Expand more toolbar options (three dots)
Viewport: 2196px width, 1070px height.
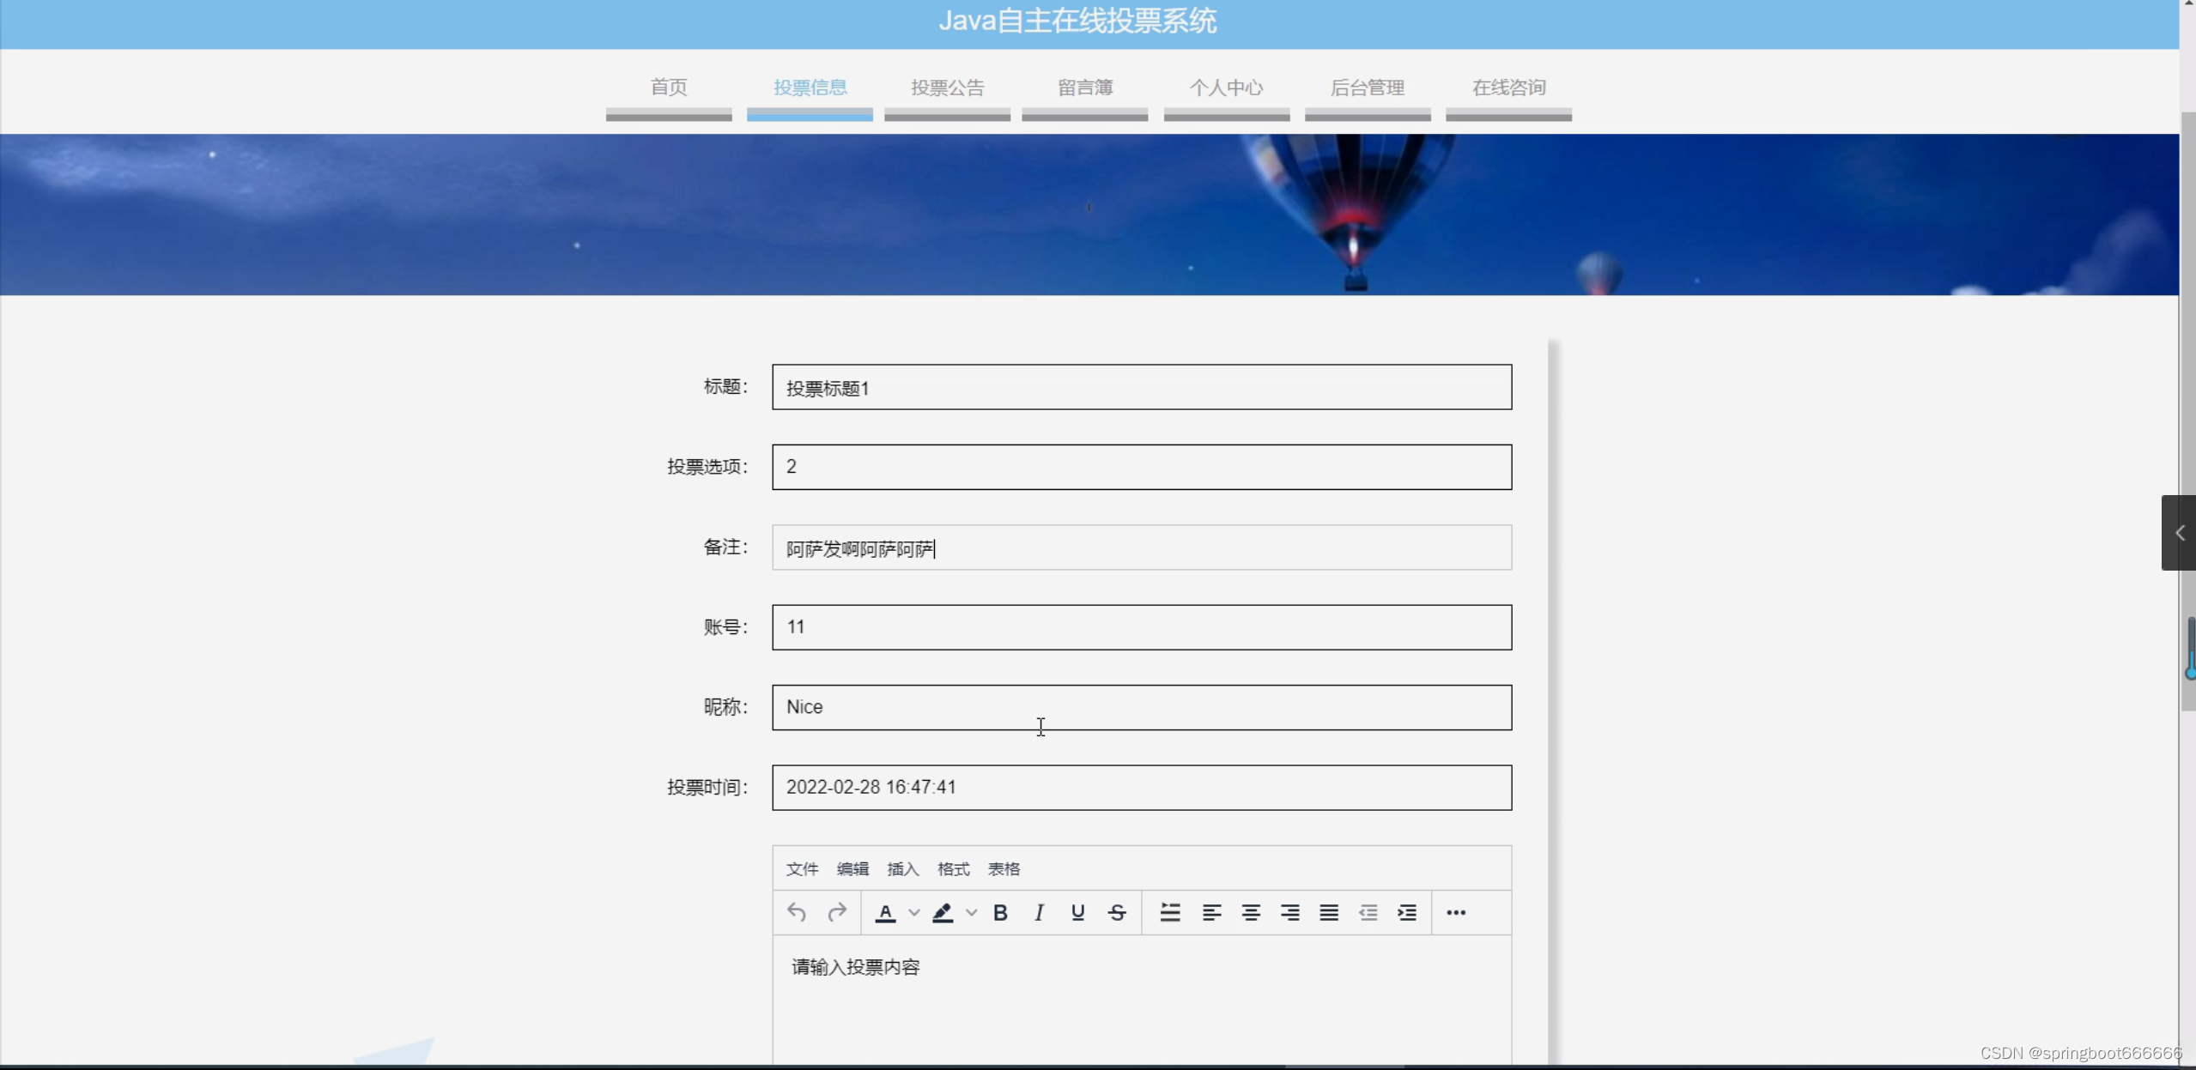coord(1456,912)
